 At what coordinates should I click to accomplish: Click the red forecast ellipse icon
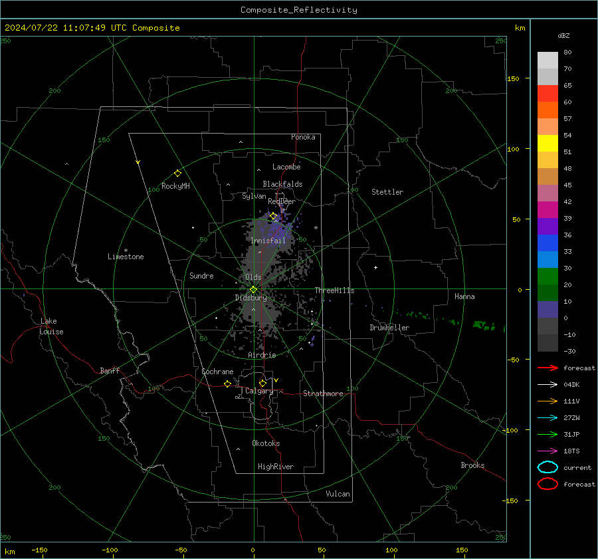548,484
